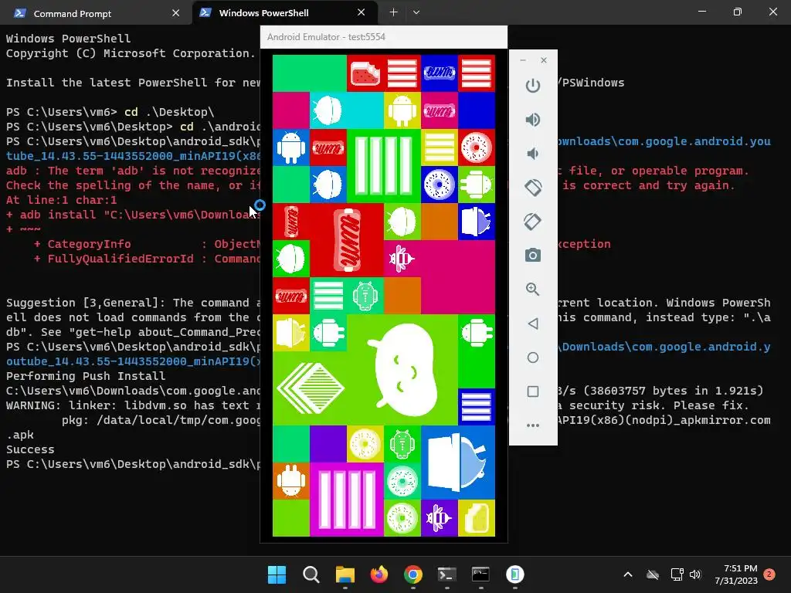Rotate emulator right using lower rotate icon
Viewport: 791px width, 593px height.
click(533, 222)
